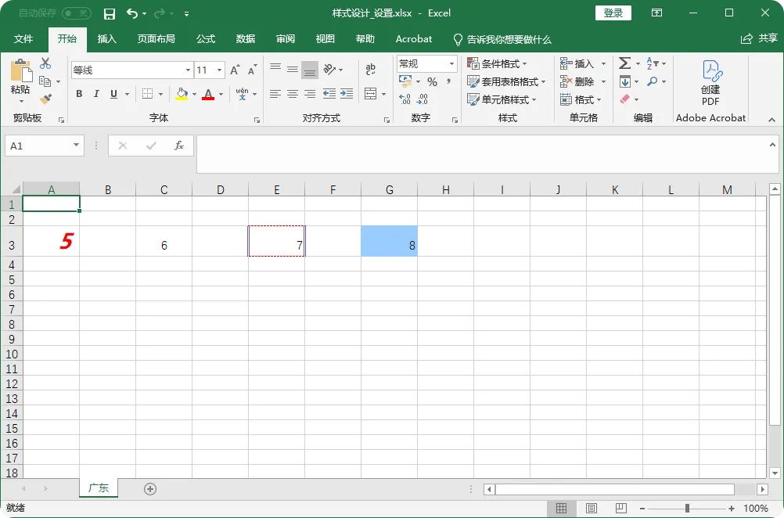Click Merge and Center icon

(x=371, y=93)
